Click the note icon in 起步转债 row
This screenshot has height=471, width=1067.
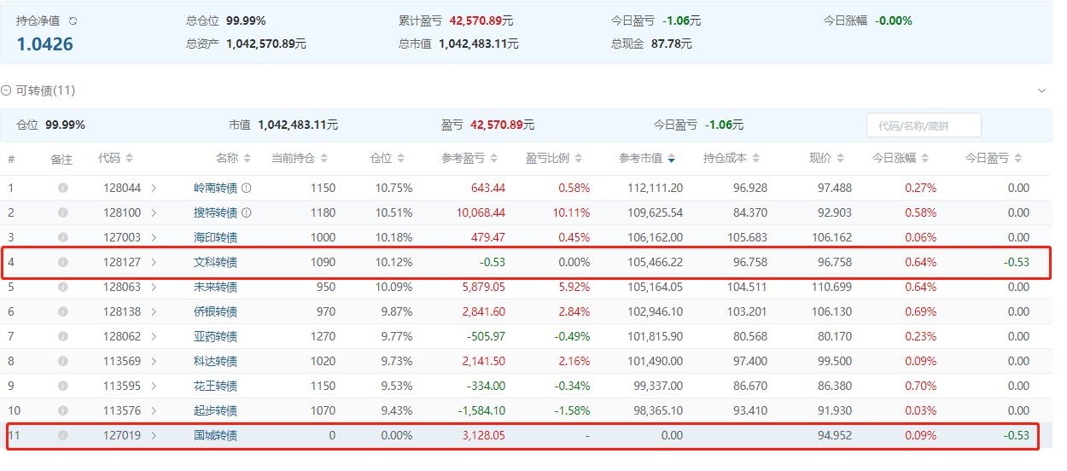click(x=62, y=410)
